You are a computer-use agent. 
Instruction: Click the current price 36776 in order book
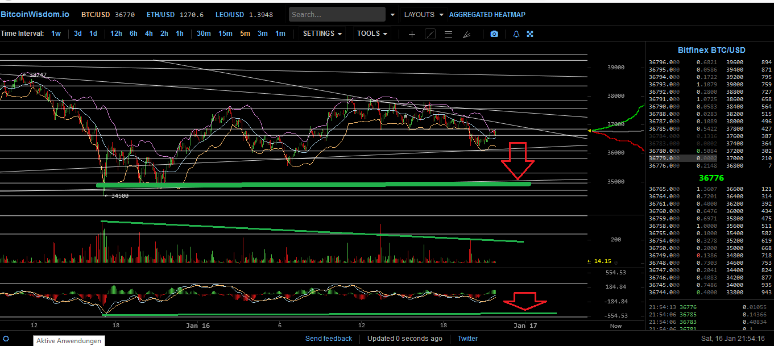(x=711, y=178)
